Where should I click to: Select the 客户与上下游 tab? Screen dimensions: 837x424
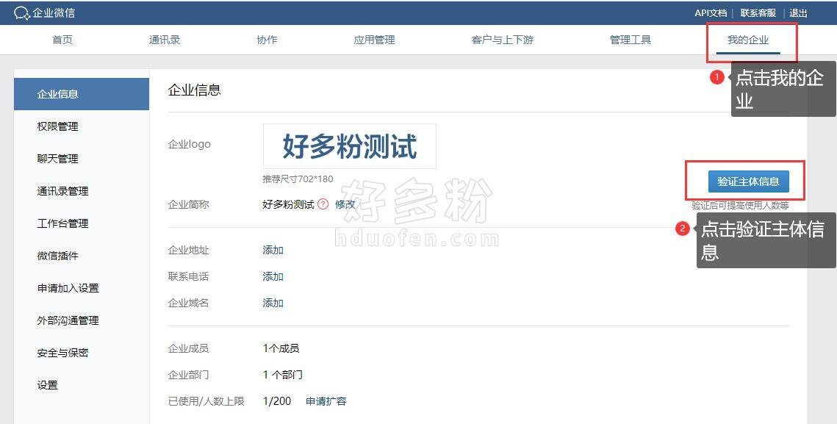point(503,40)
